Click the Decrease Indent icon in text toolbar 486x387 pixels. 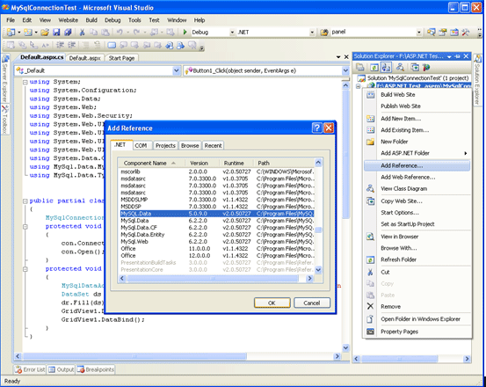pyautogui.click(x=60, y=45)
